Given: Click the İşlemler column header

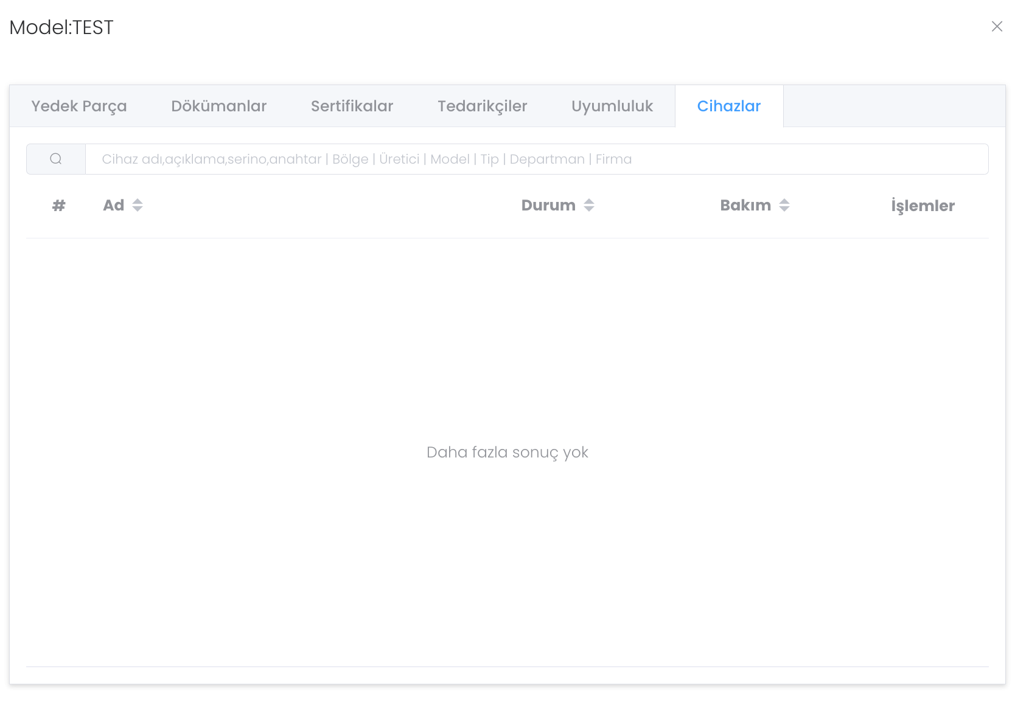Looking at the screenshot, I should (x=923, y=206).
